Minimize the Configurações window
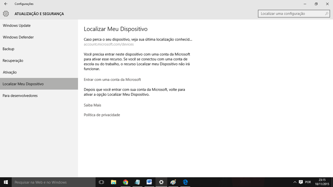The image size is (333, 187). [305, 4]
